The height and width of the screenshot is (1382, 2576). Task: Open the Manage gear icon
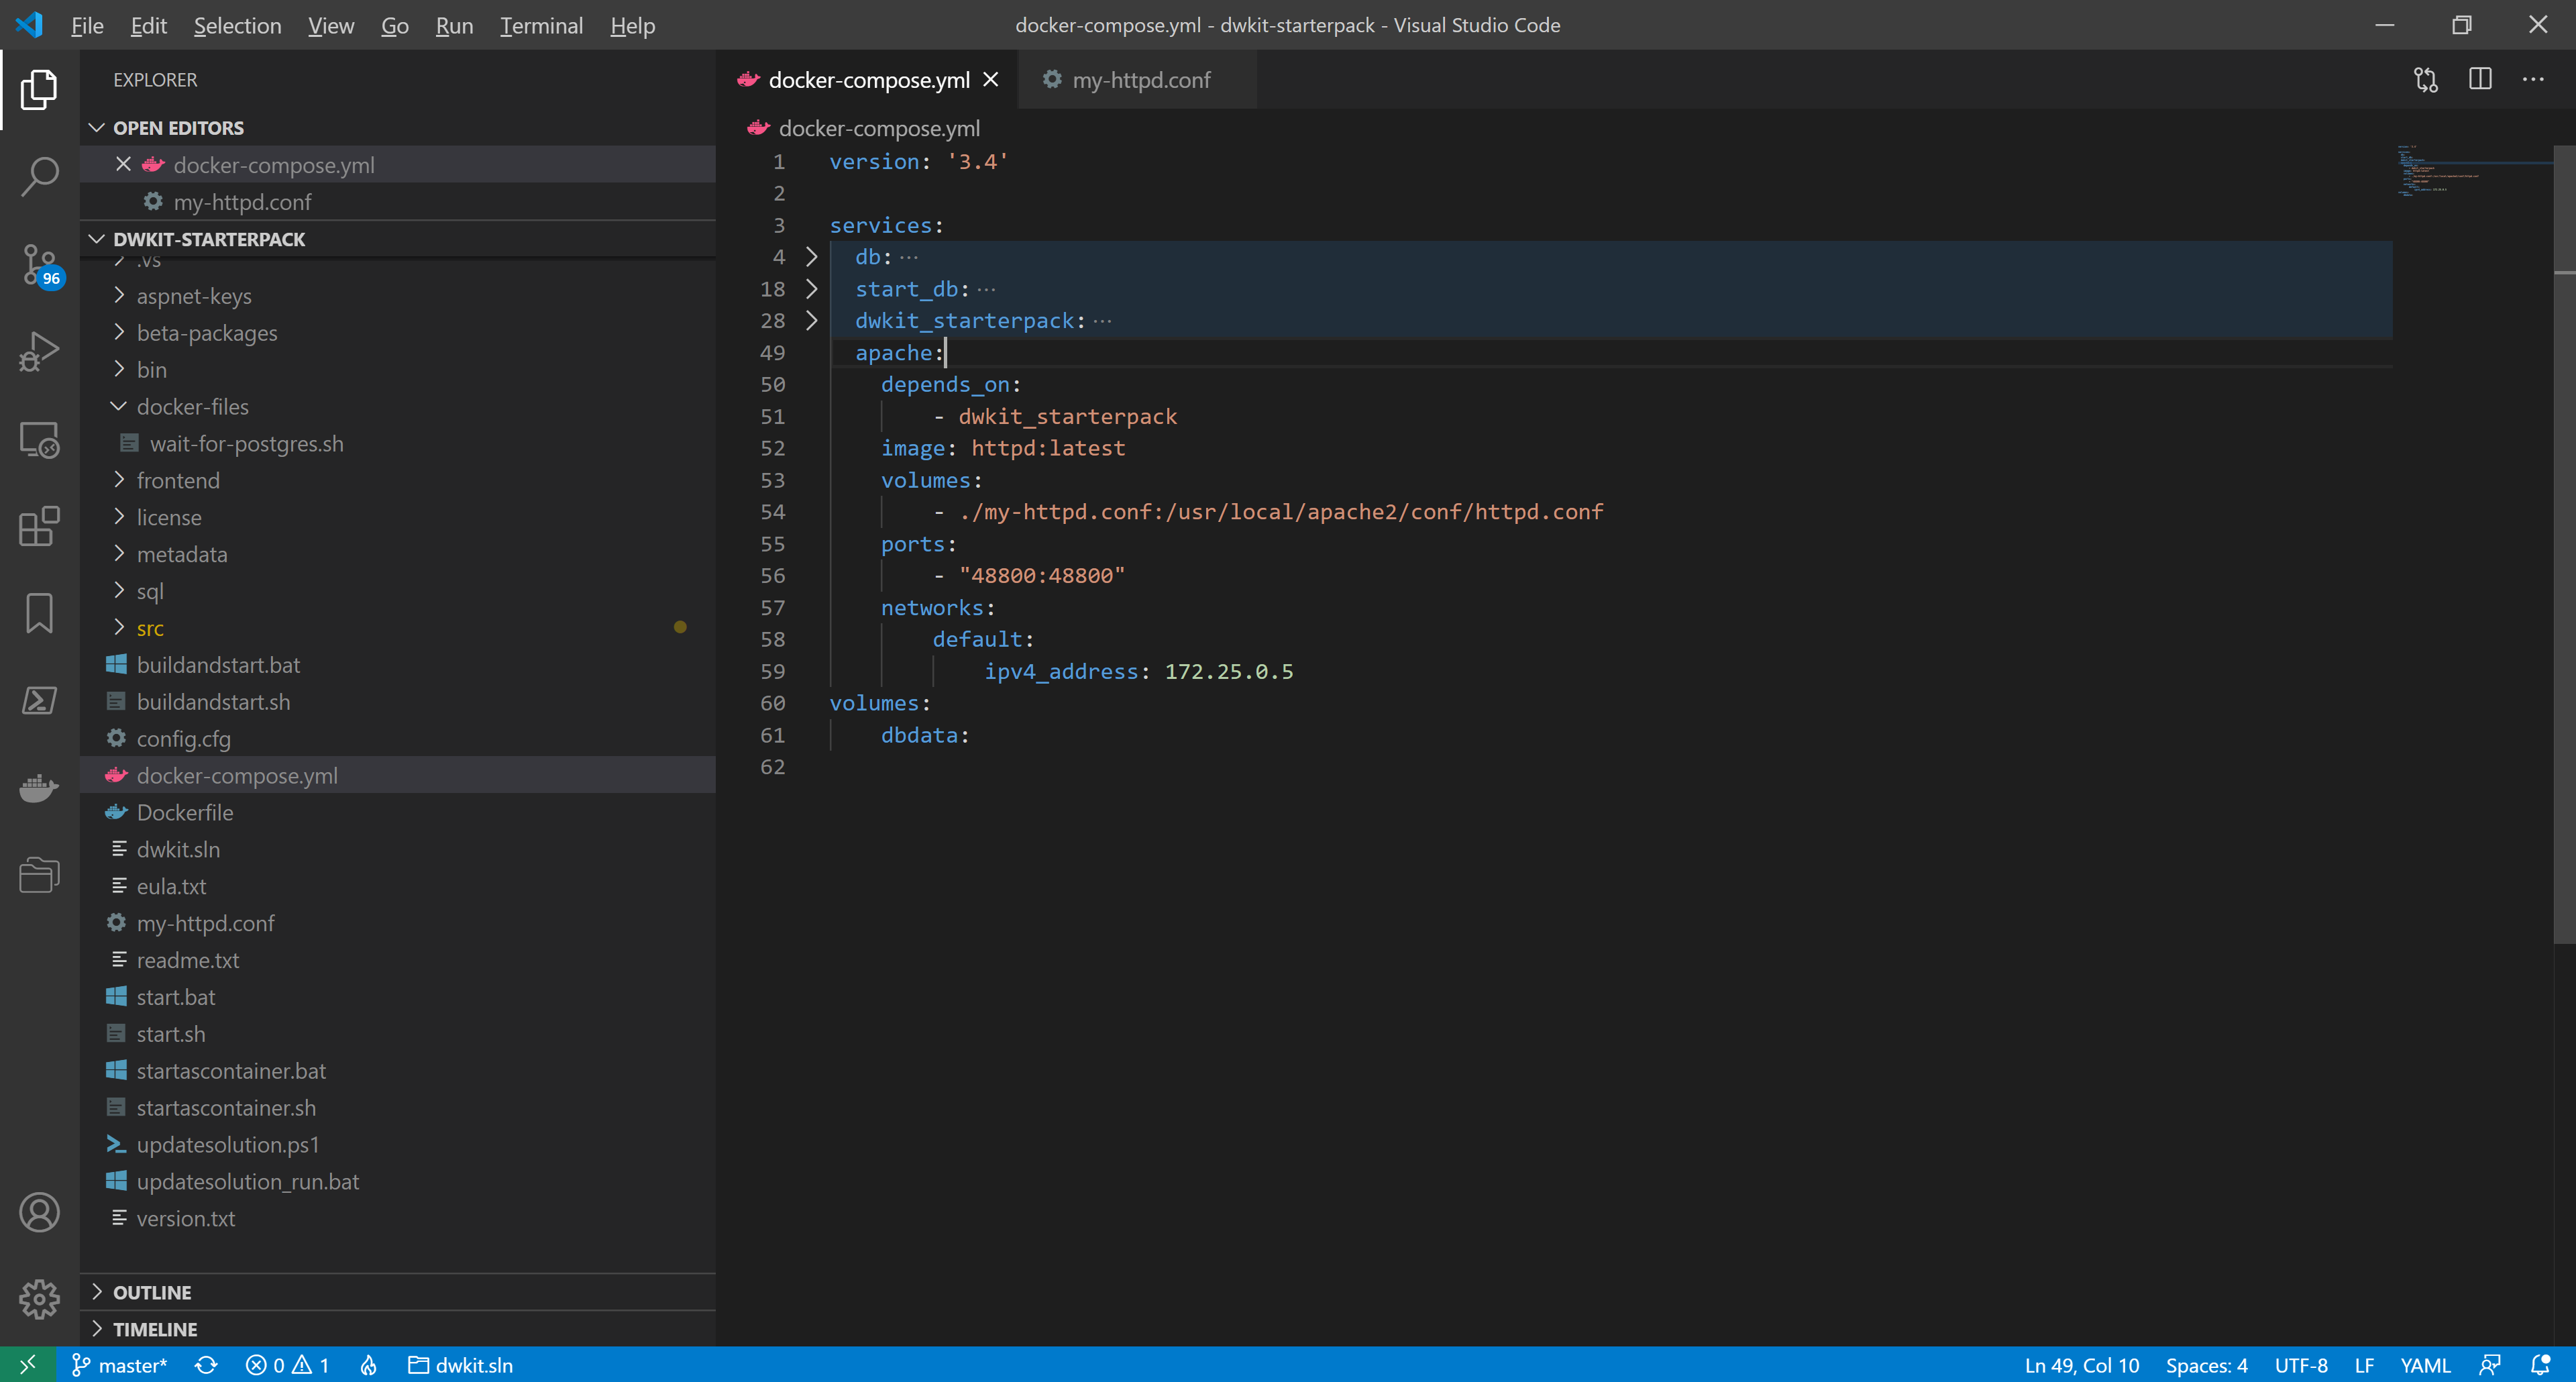point(39,1299)
